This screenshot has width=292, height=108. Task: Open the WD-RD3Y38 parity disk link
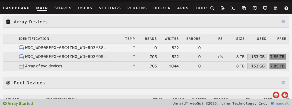pos(66,48)
